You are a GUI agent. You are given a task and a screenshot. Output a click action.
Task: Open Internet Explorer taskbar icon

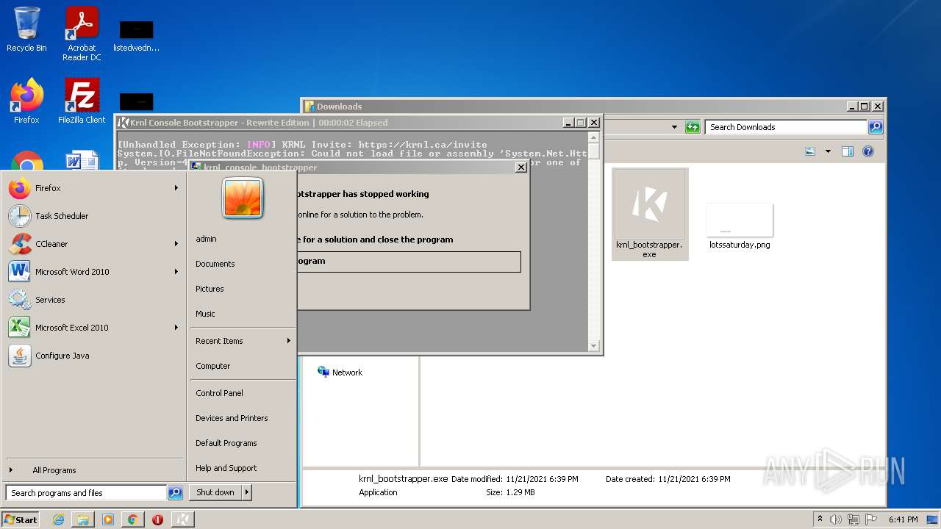tap(59, 519)
